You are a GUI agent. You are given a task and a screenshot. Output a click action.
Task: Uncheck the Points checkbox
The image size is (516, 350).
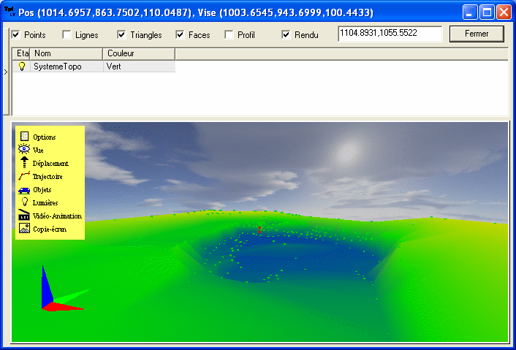coord(16,35)
